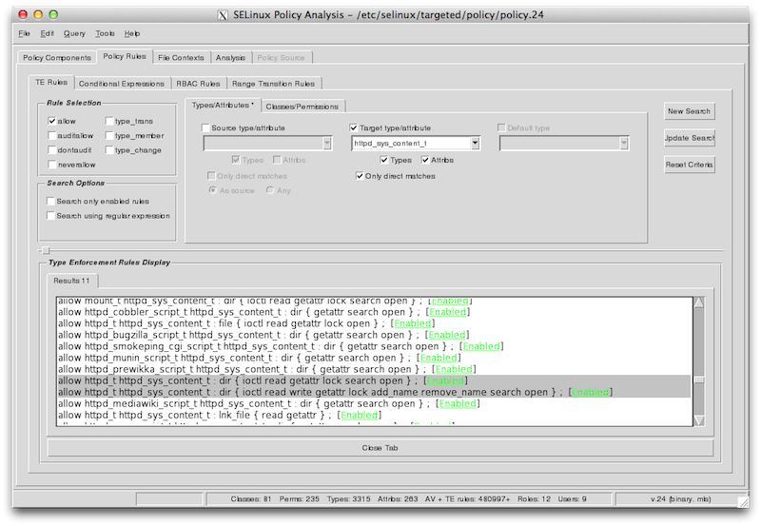Click the X11 icon in the title bar
The width and height of the screenshot is (761, 526).
point(223,15)
